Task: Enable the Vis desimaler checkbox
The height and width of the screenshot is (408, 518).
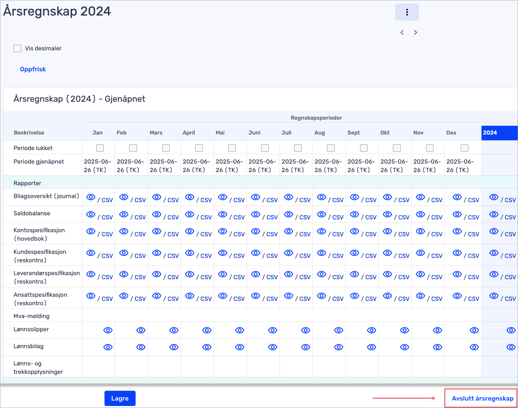Action: tap(18, 48)
